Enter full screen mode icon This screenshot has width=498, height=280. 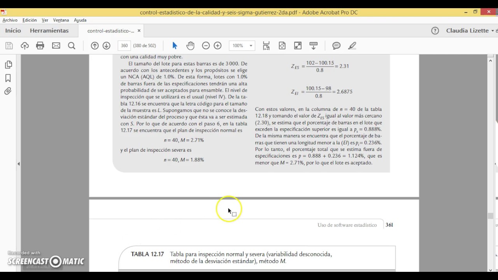tap(298, 46)
